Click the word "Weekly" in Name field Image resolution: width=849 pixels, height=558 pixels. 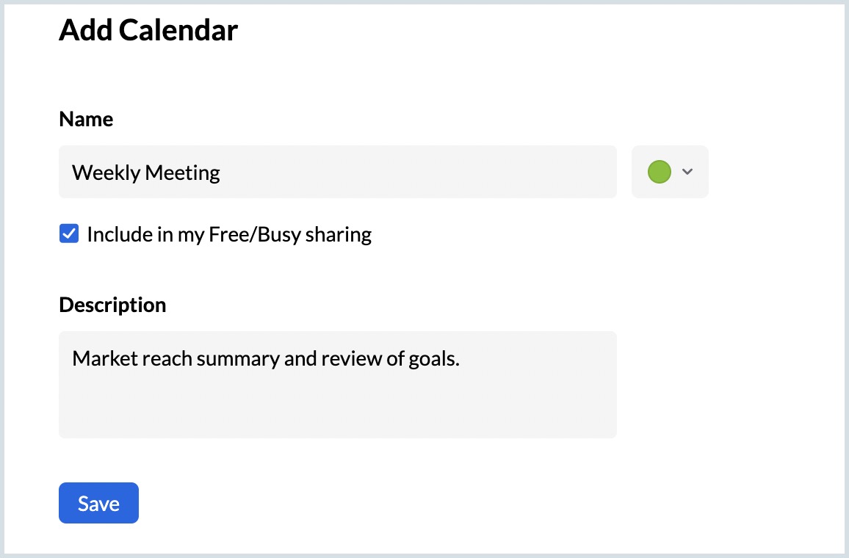[106, 173]
